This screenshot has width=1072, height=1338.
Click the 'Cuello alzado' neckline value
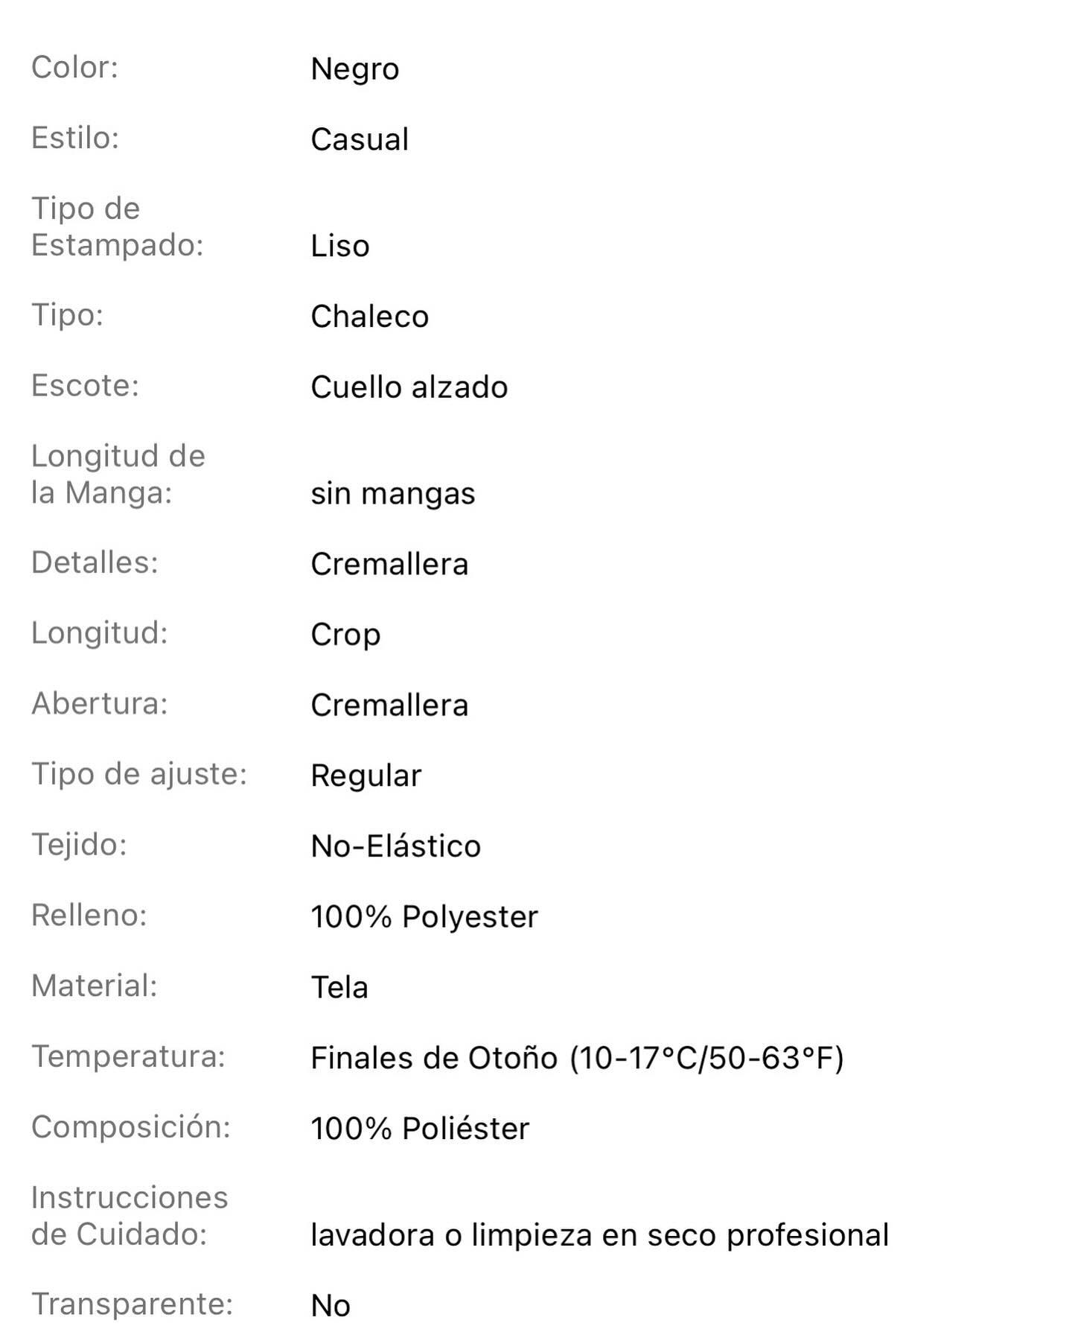pyautogui.click(x=409, y=387)
